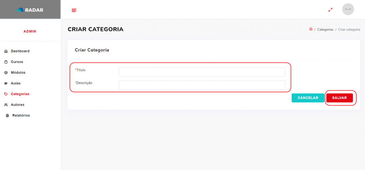Screen dimensions: 365x170
Task: Open Cursos in the sidebar
Action: click(x=17, y=62)
